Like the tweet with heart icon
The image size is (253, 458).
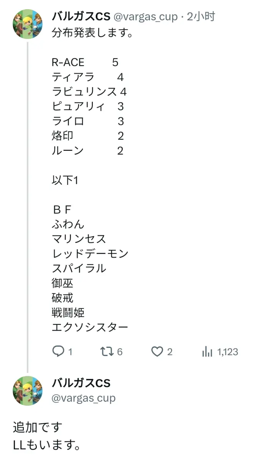click(157, 351)
